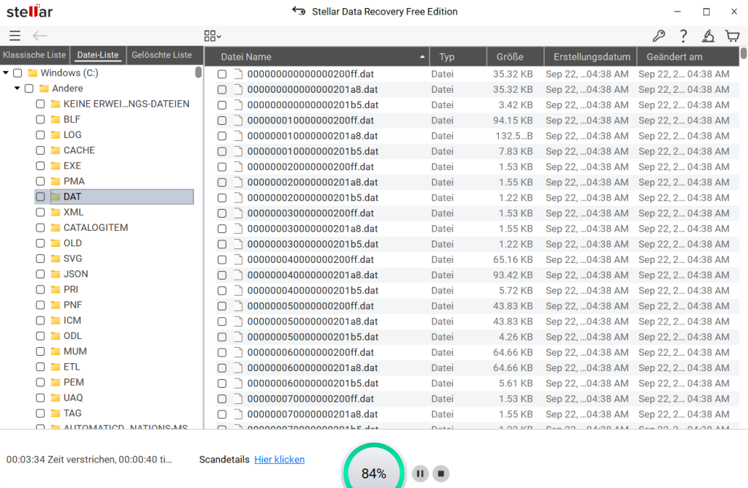Check the box for the EXE folder

coord(41,166)
